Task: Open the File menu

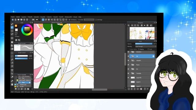Action: point(13,17)
